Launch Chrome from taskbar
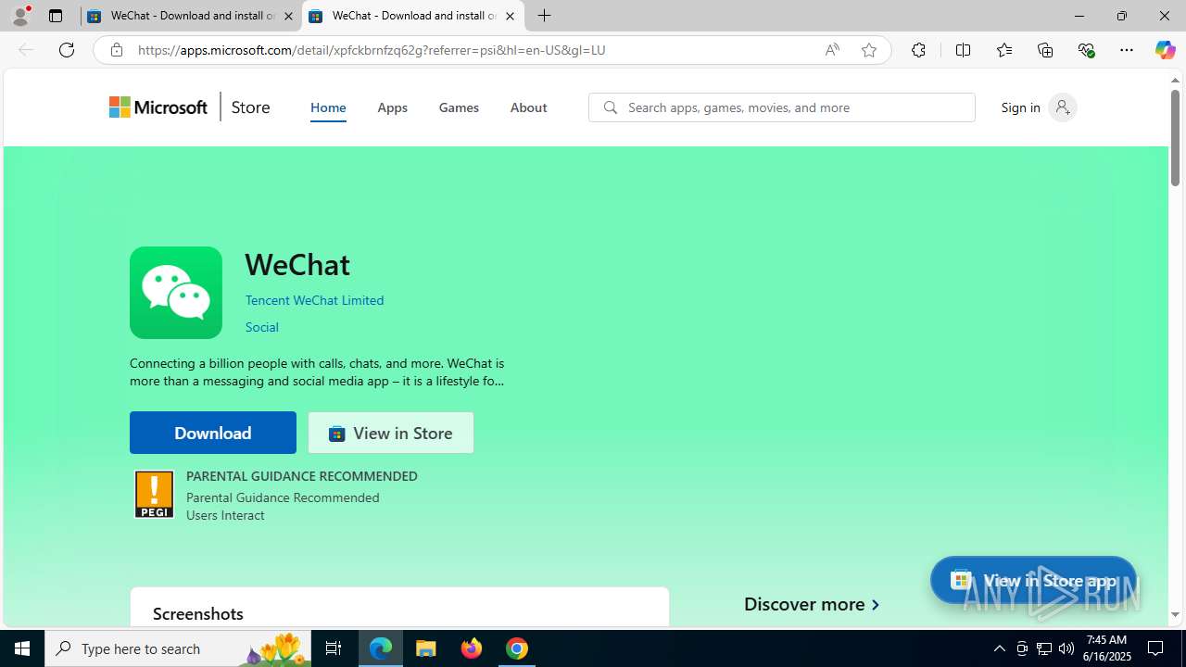The height and width of the screenshot is (667, 1186). [517, 648]
